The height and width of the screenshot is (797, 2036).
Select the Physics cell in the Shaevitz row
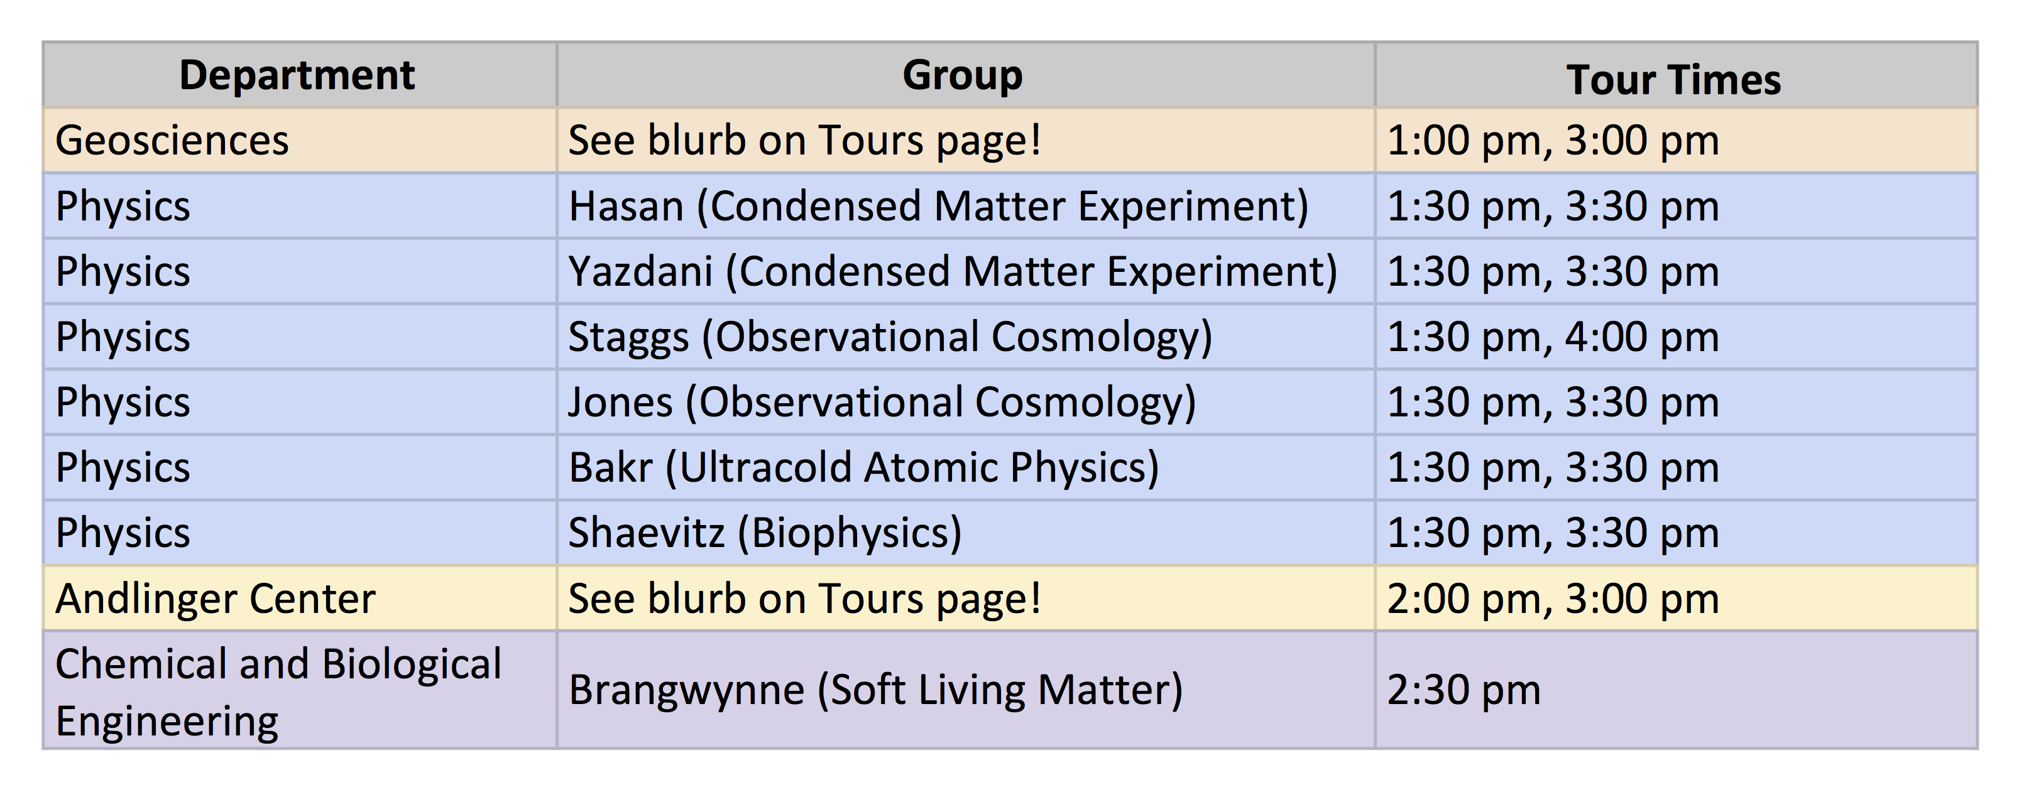[123, 533]
